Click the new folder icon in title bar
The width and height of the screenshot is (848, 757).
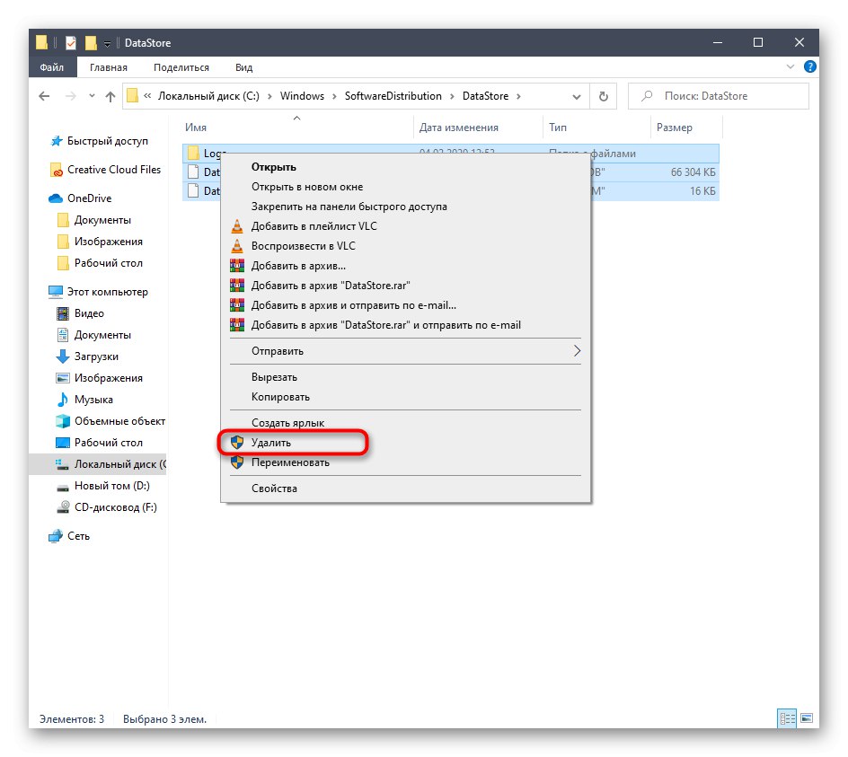click(91, 43)
